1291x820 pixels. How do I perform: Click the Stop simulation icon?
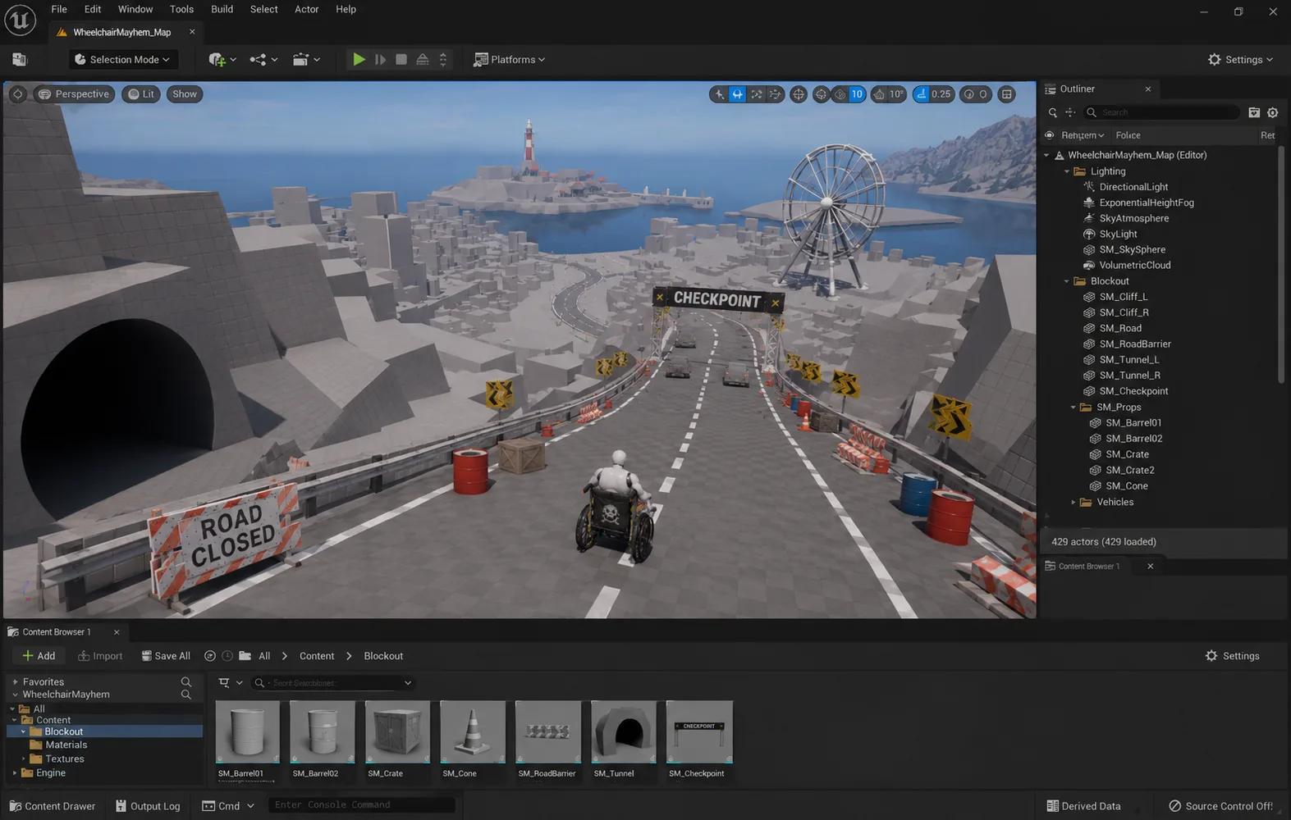401,59
